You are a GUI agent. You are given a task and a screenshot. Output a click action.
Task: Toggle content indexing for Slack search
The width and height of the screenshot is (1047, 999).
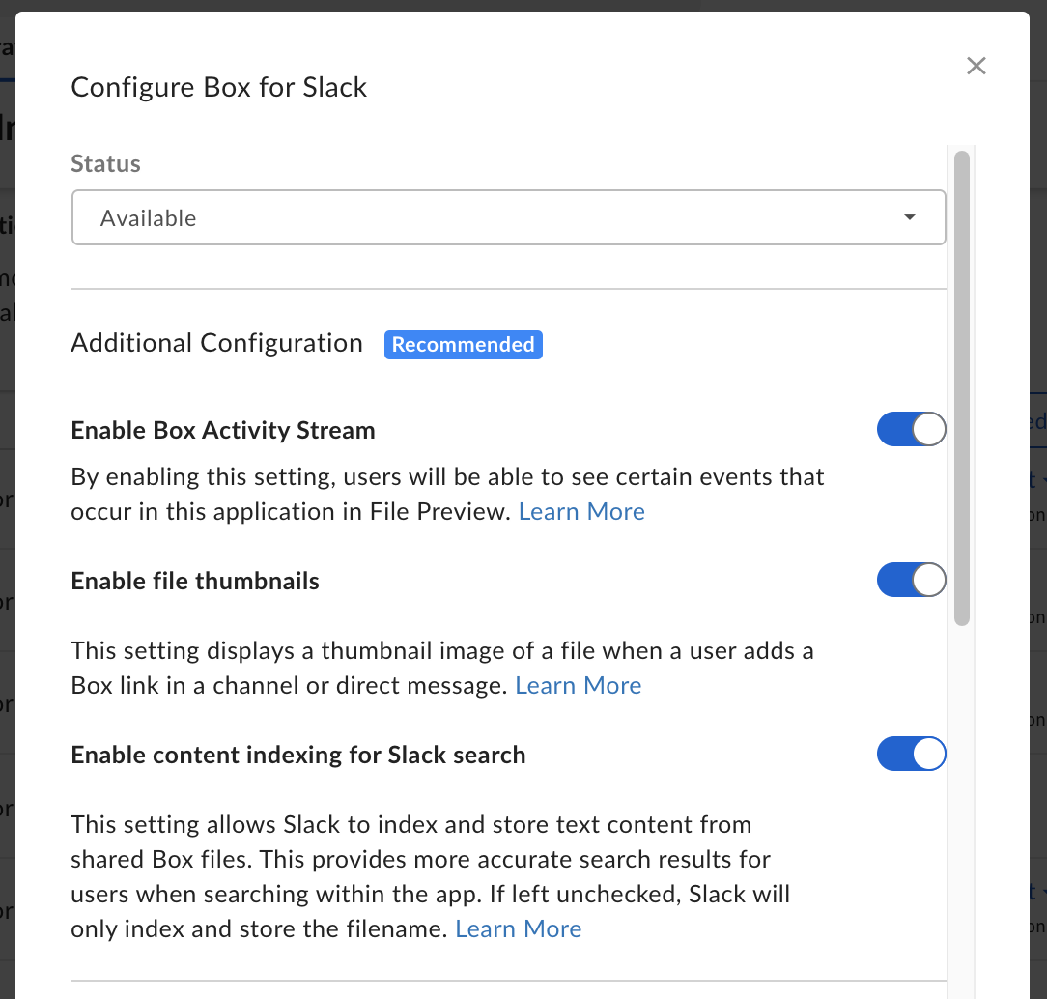911,754
